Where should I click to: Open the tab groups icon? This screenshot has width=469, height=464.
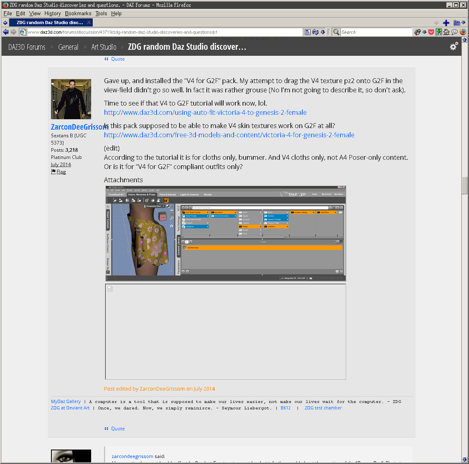pyautogui.click(x=457, y=23)
